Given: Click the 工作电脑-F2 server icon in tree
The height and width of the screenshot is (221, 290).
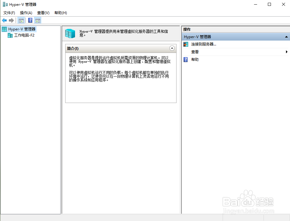Looking at the screenshot, I should [x=10, y=35].
